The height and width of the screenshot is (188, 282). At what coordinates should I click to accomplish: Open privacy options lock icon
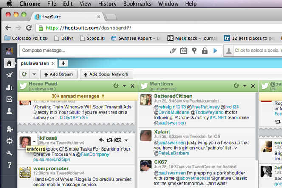tap(204, 51)
